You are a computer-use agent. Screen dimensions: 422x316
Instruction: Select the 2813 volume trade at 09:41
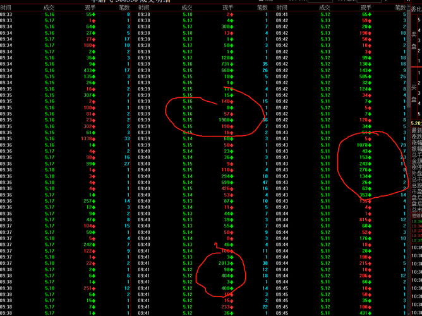pyautogui.click(x=226, y=264)
